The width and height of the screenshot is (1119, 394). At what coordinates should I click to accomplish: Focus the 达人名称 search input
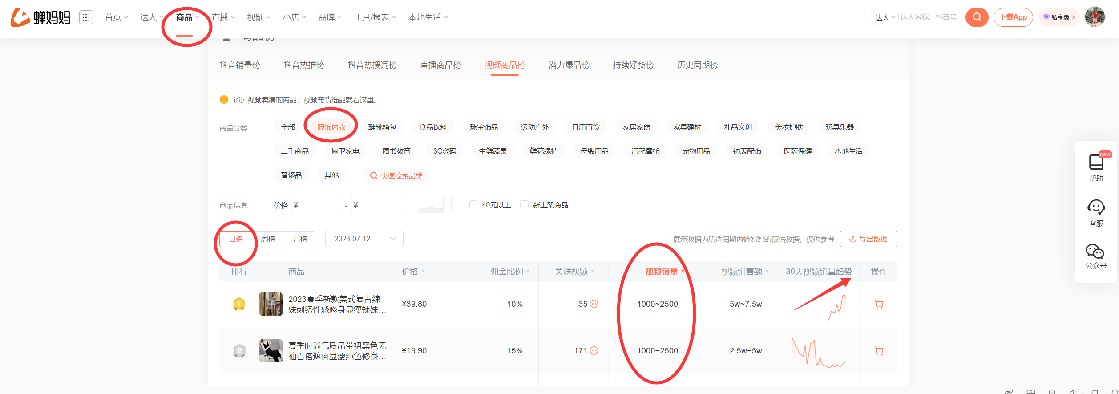tap(930, 17)
